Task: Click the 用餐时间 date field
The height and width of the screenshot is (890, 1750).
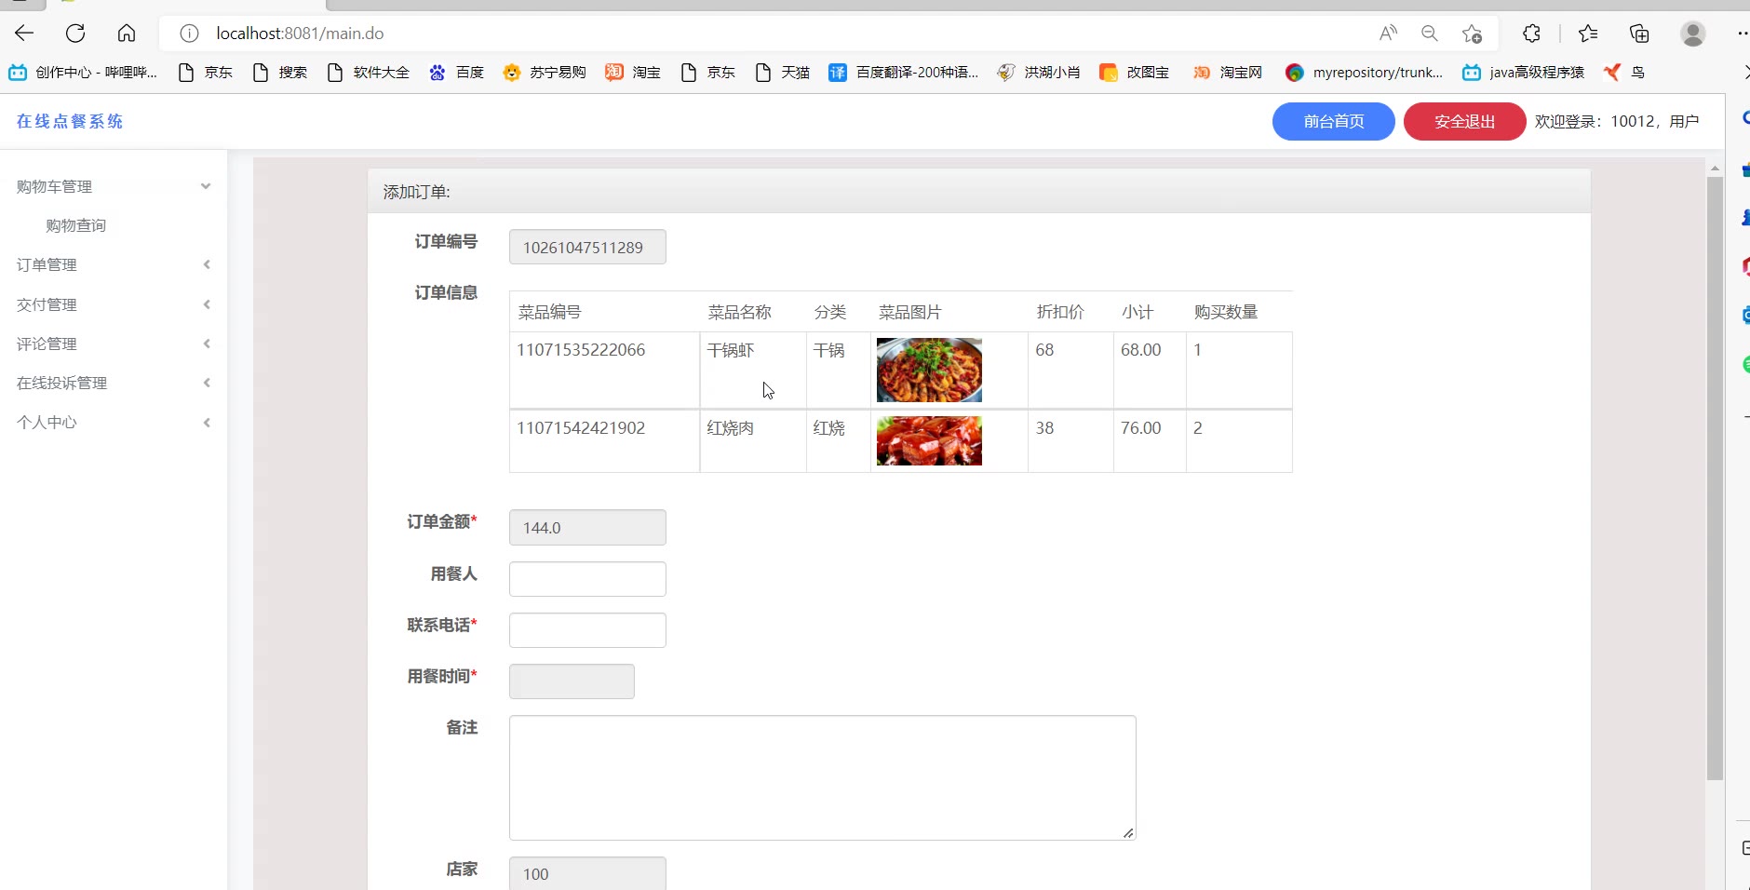Action: pos(572,681)
